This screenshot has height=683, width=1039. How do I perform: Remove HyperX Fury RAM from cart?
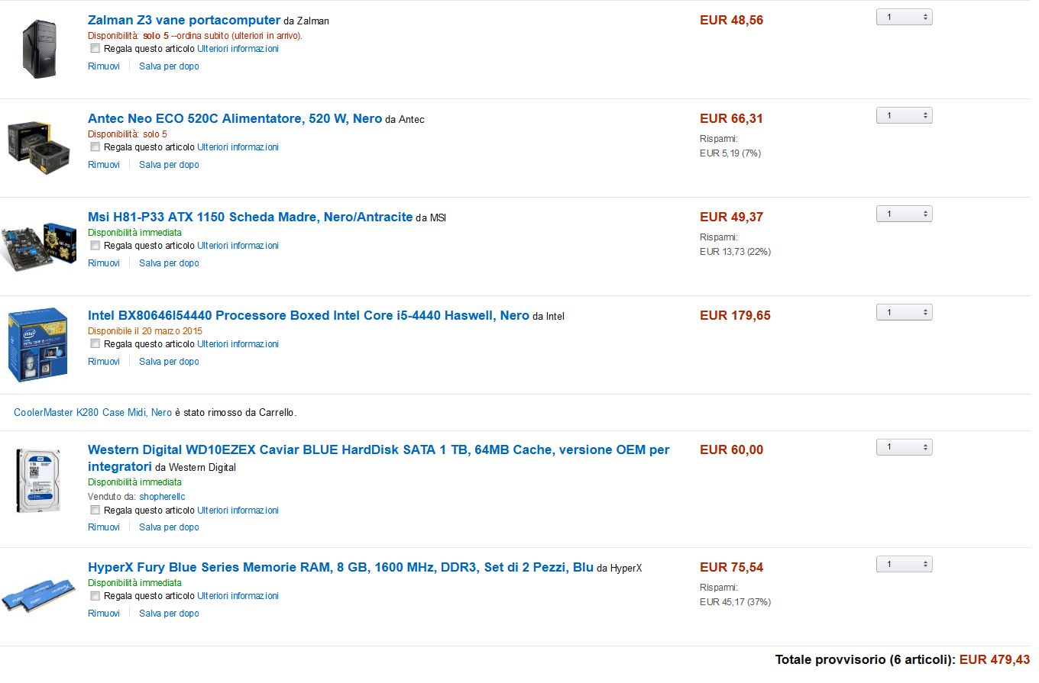point(104,614)
